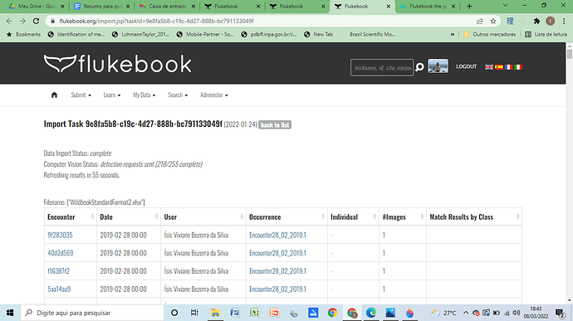Click the home icon in navigation bar
The height and width of the screenshot is (321, 573).
tap(54, 95)
